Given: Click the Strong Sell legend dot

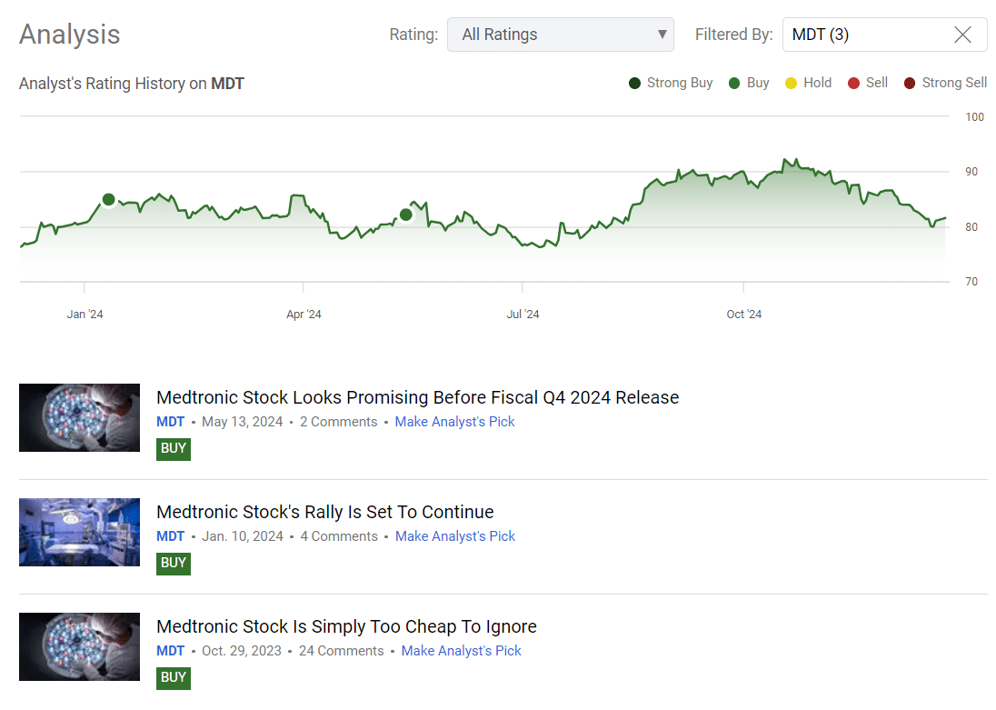Looking at the screenshot, I should tap(910, 84).
